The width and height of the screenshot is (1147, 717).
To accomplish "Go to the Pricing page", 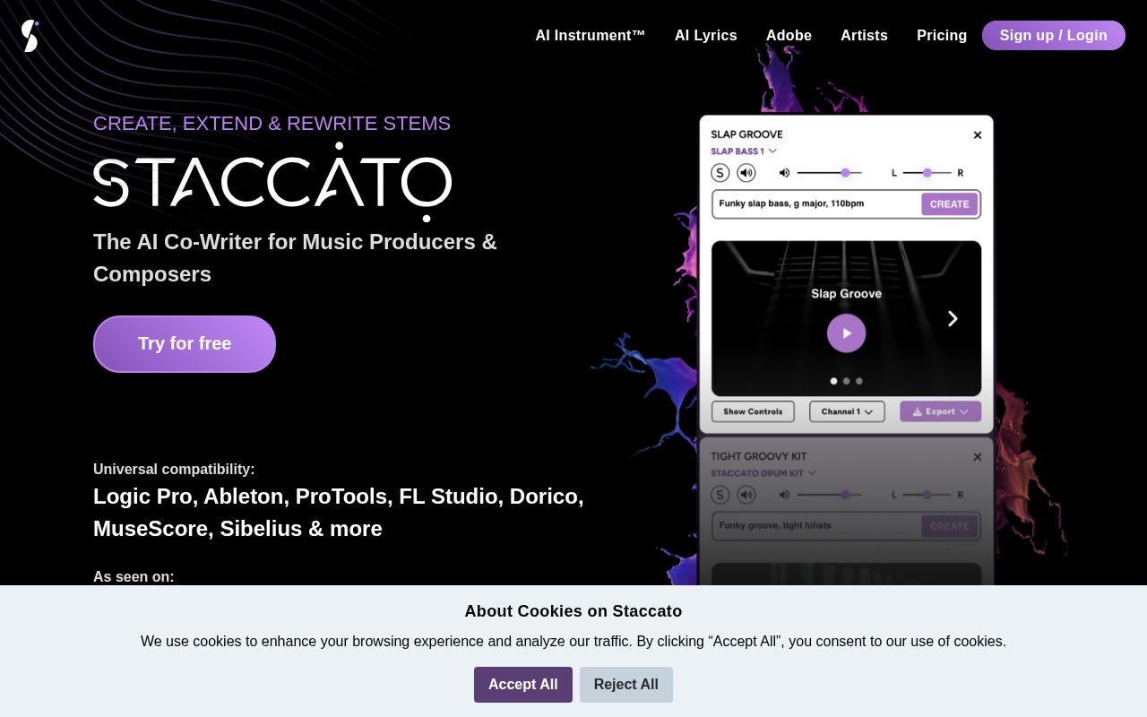I will click(942, 35).
